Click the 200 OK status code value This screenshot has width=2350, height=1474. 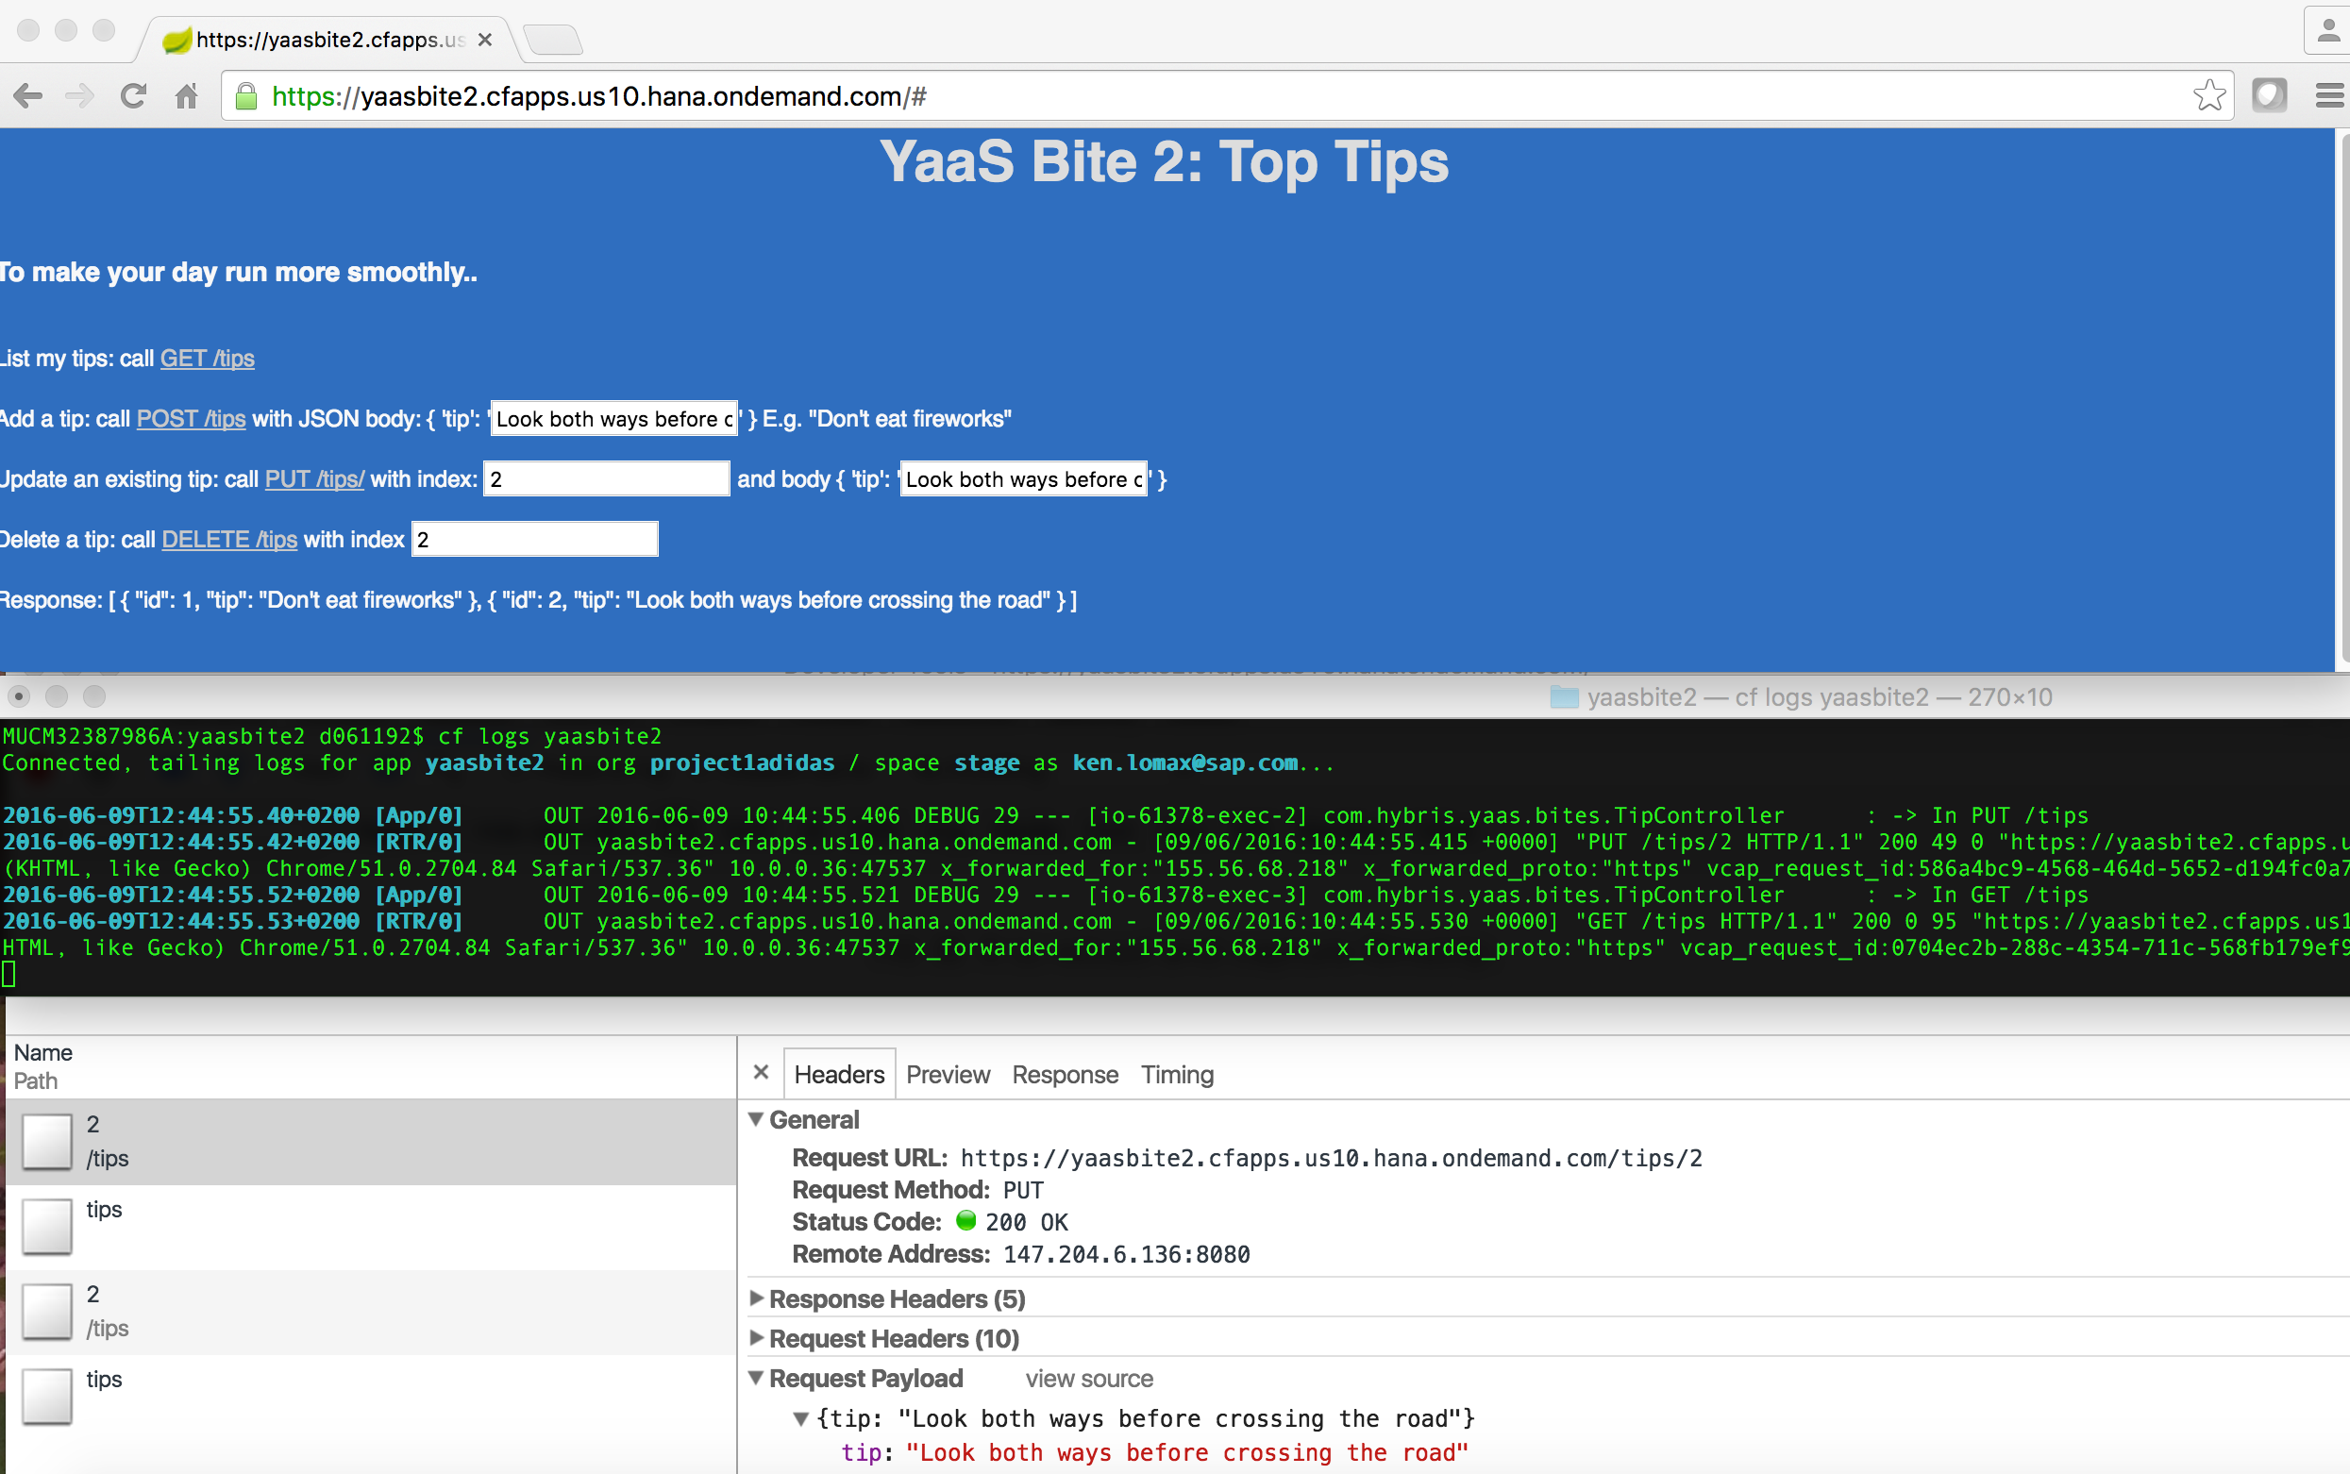click(x=1027, y=1222)
